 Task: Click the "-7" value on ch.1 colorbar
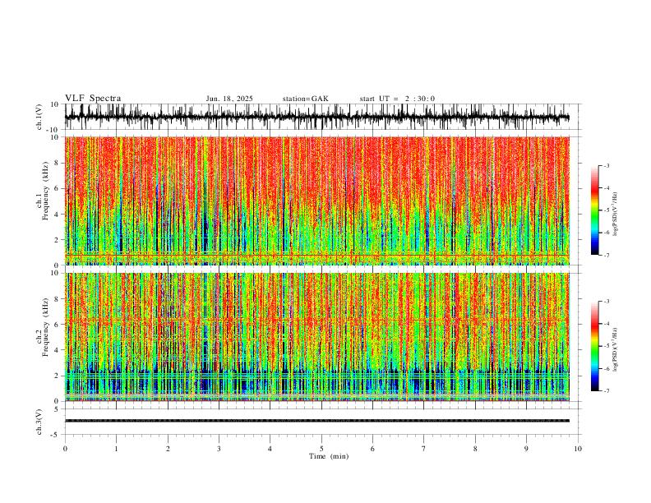pyautogui.click(x=607, y=256)
